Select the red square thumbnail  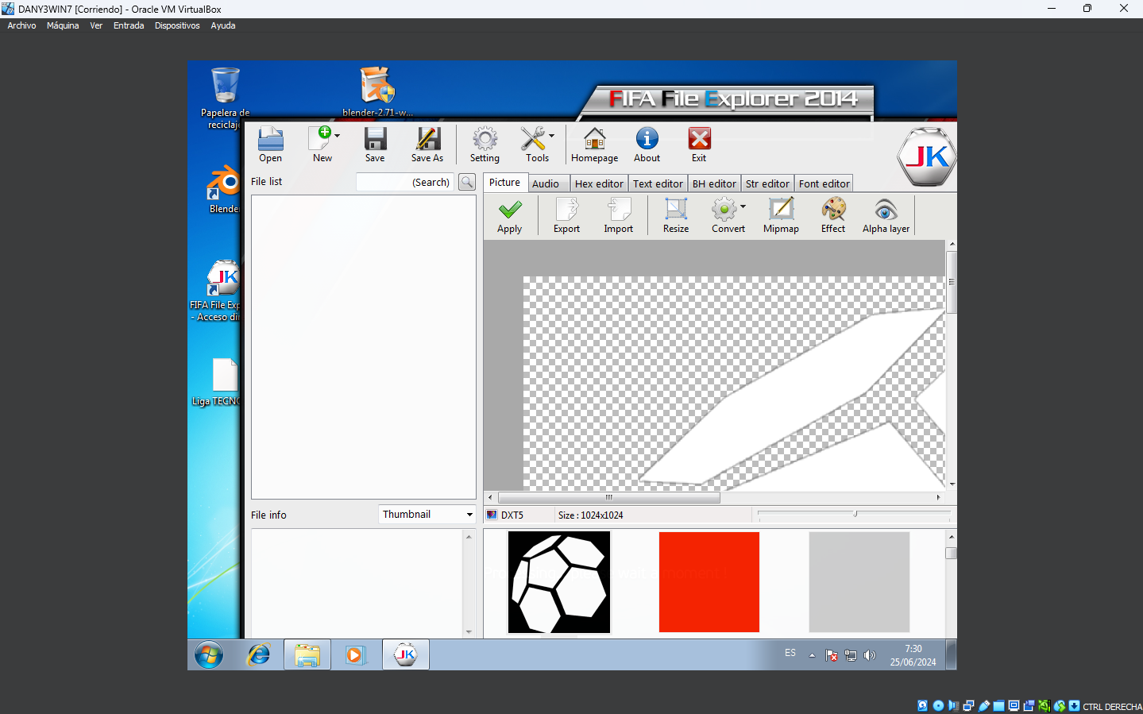pos(709,582)
